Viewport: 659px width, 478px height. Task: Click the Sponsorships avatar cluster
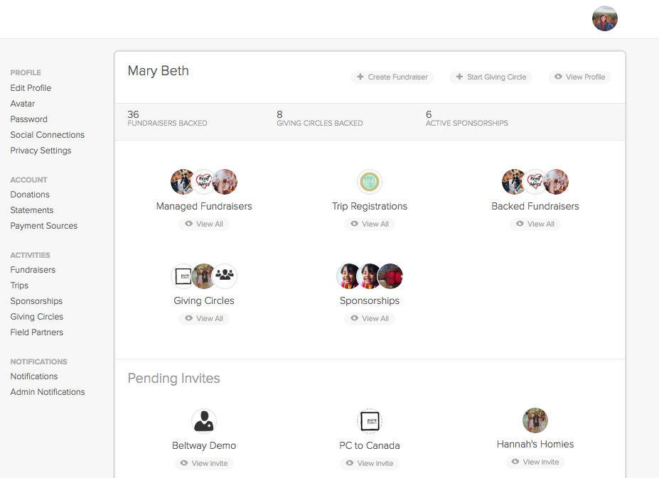[370, 276]
